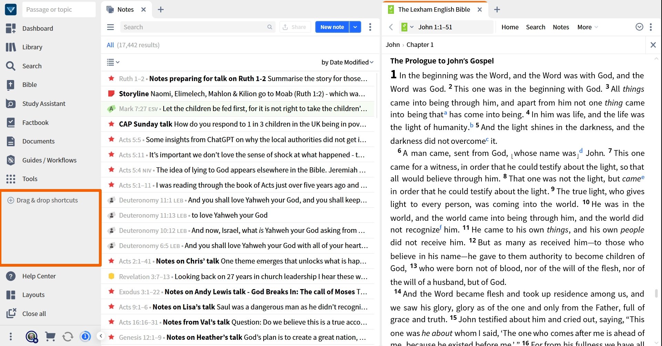
Task: Open Home in the Bible toolbar
Action: point(510,27)
